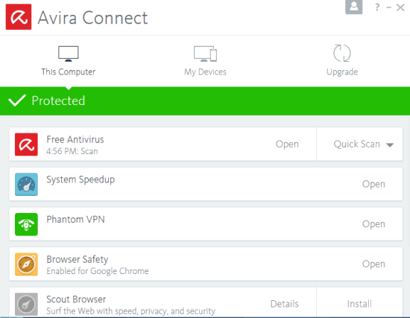Screen dimensions: 410x318
Task: Click the Protected status checkmark
Action: tap(17, 101)
